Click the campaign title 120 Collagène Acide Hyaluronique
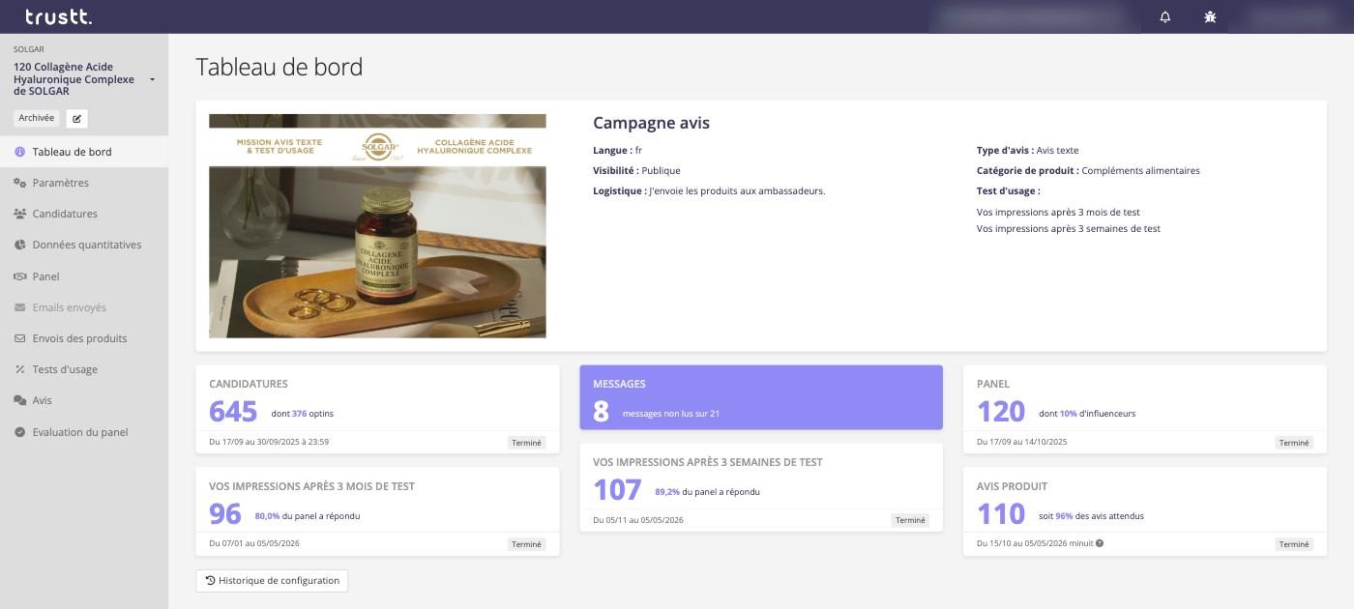Viewport: 1354px width, 609px height. click(74, 79)
